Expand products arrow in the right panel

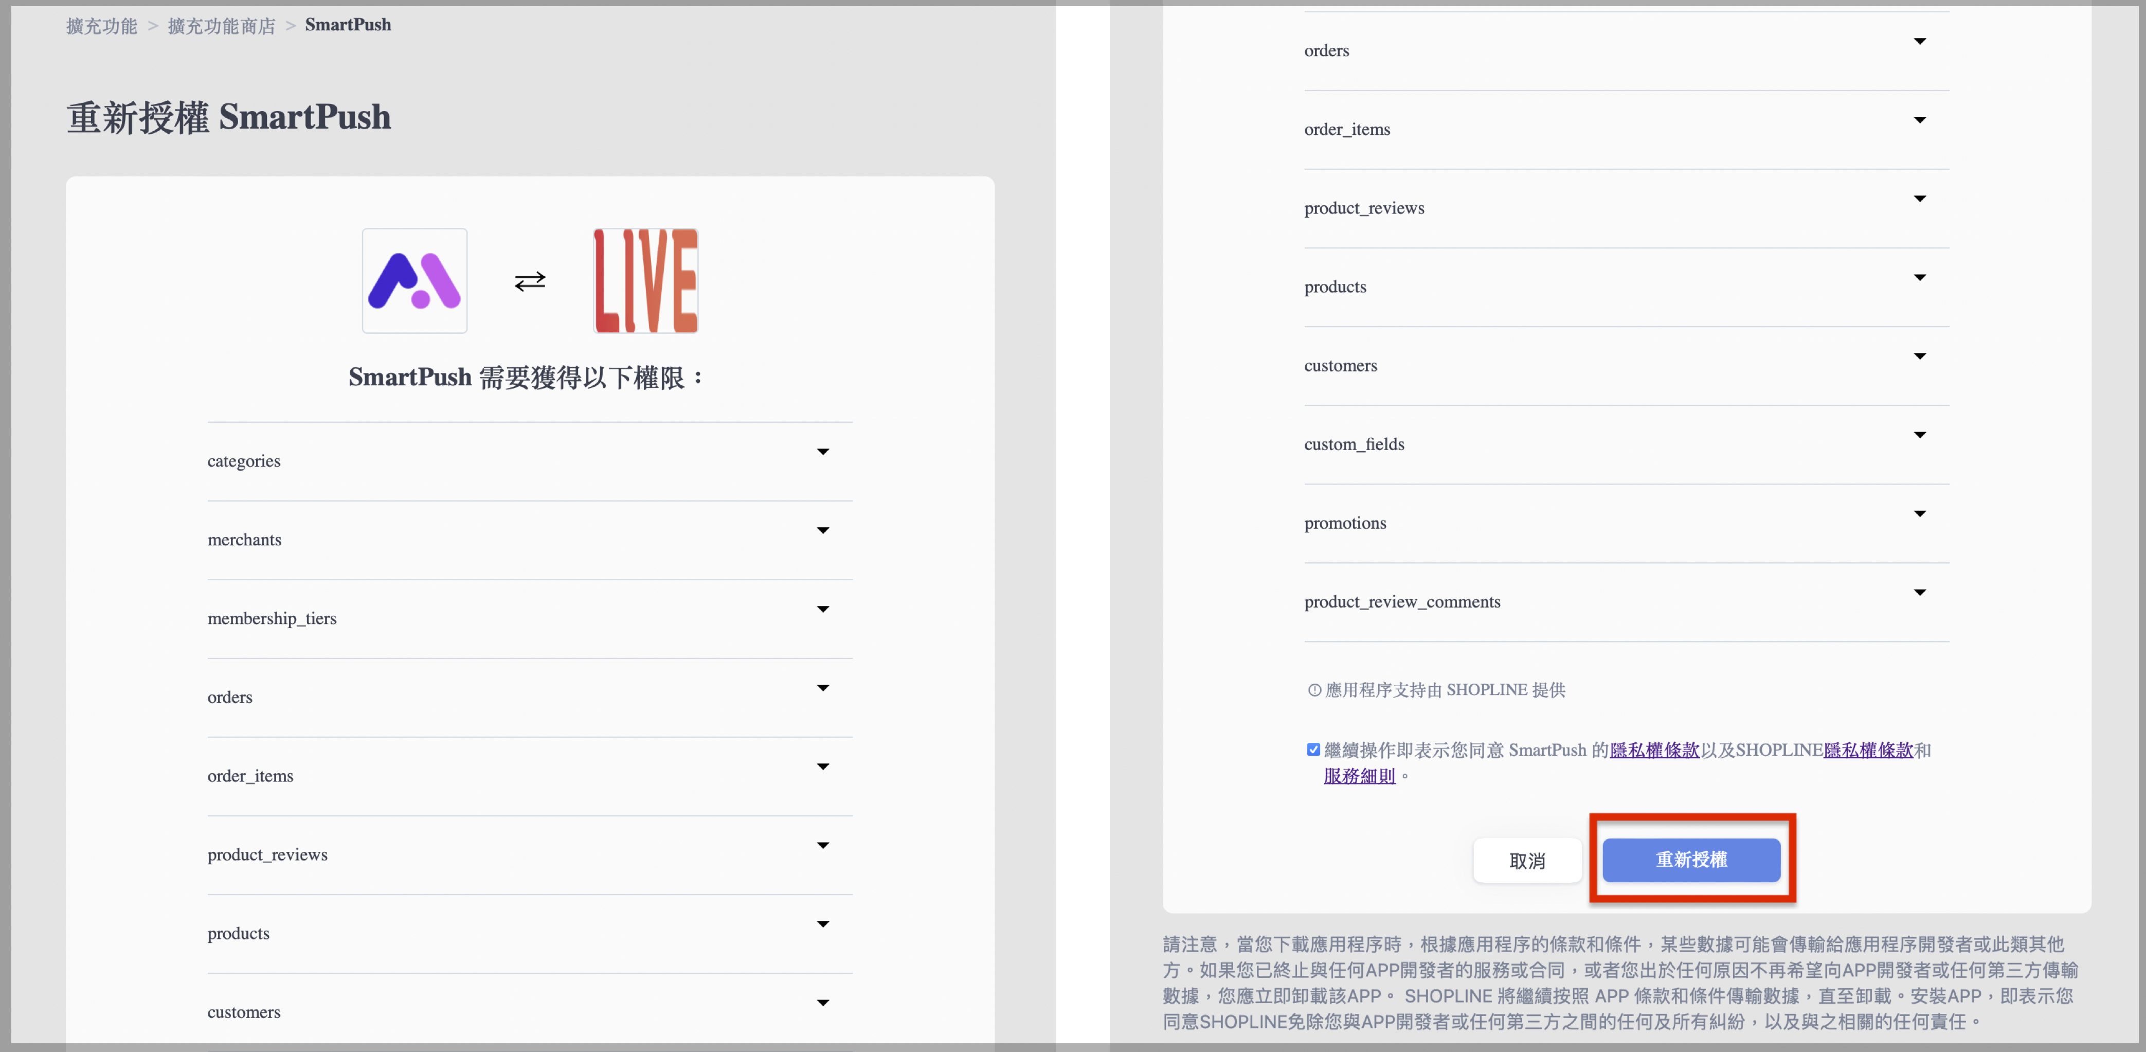coord(1919,278)
